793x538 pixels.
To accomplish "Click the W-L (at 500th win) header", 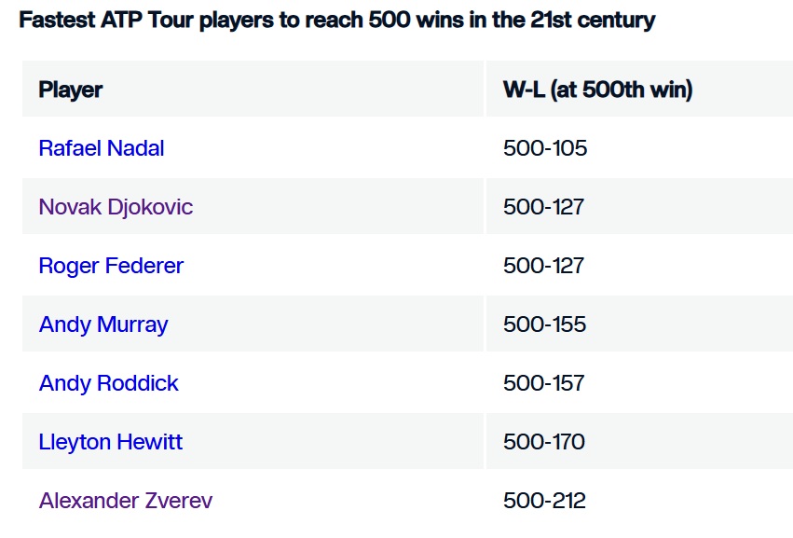I will click(597, 90).
